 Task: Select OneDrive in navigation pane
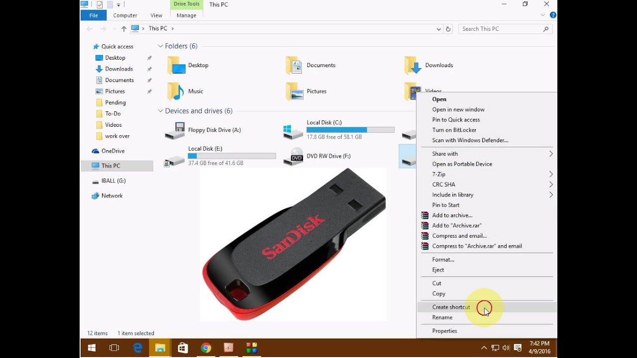point(112,151)
